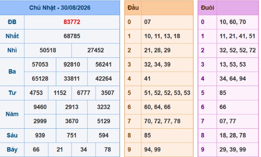Select Đầu values 10, 11, 13, 18
Viewport: 261px width, 157px height.
point(162,36)
